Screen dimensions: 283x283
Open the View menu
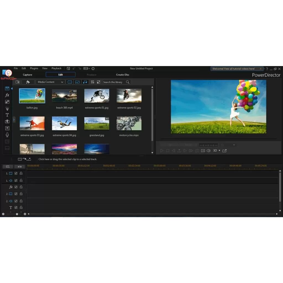45,68
